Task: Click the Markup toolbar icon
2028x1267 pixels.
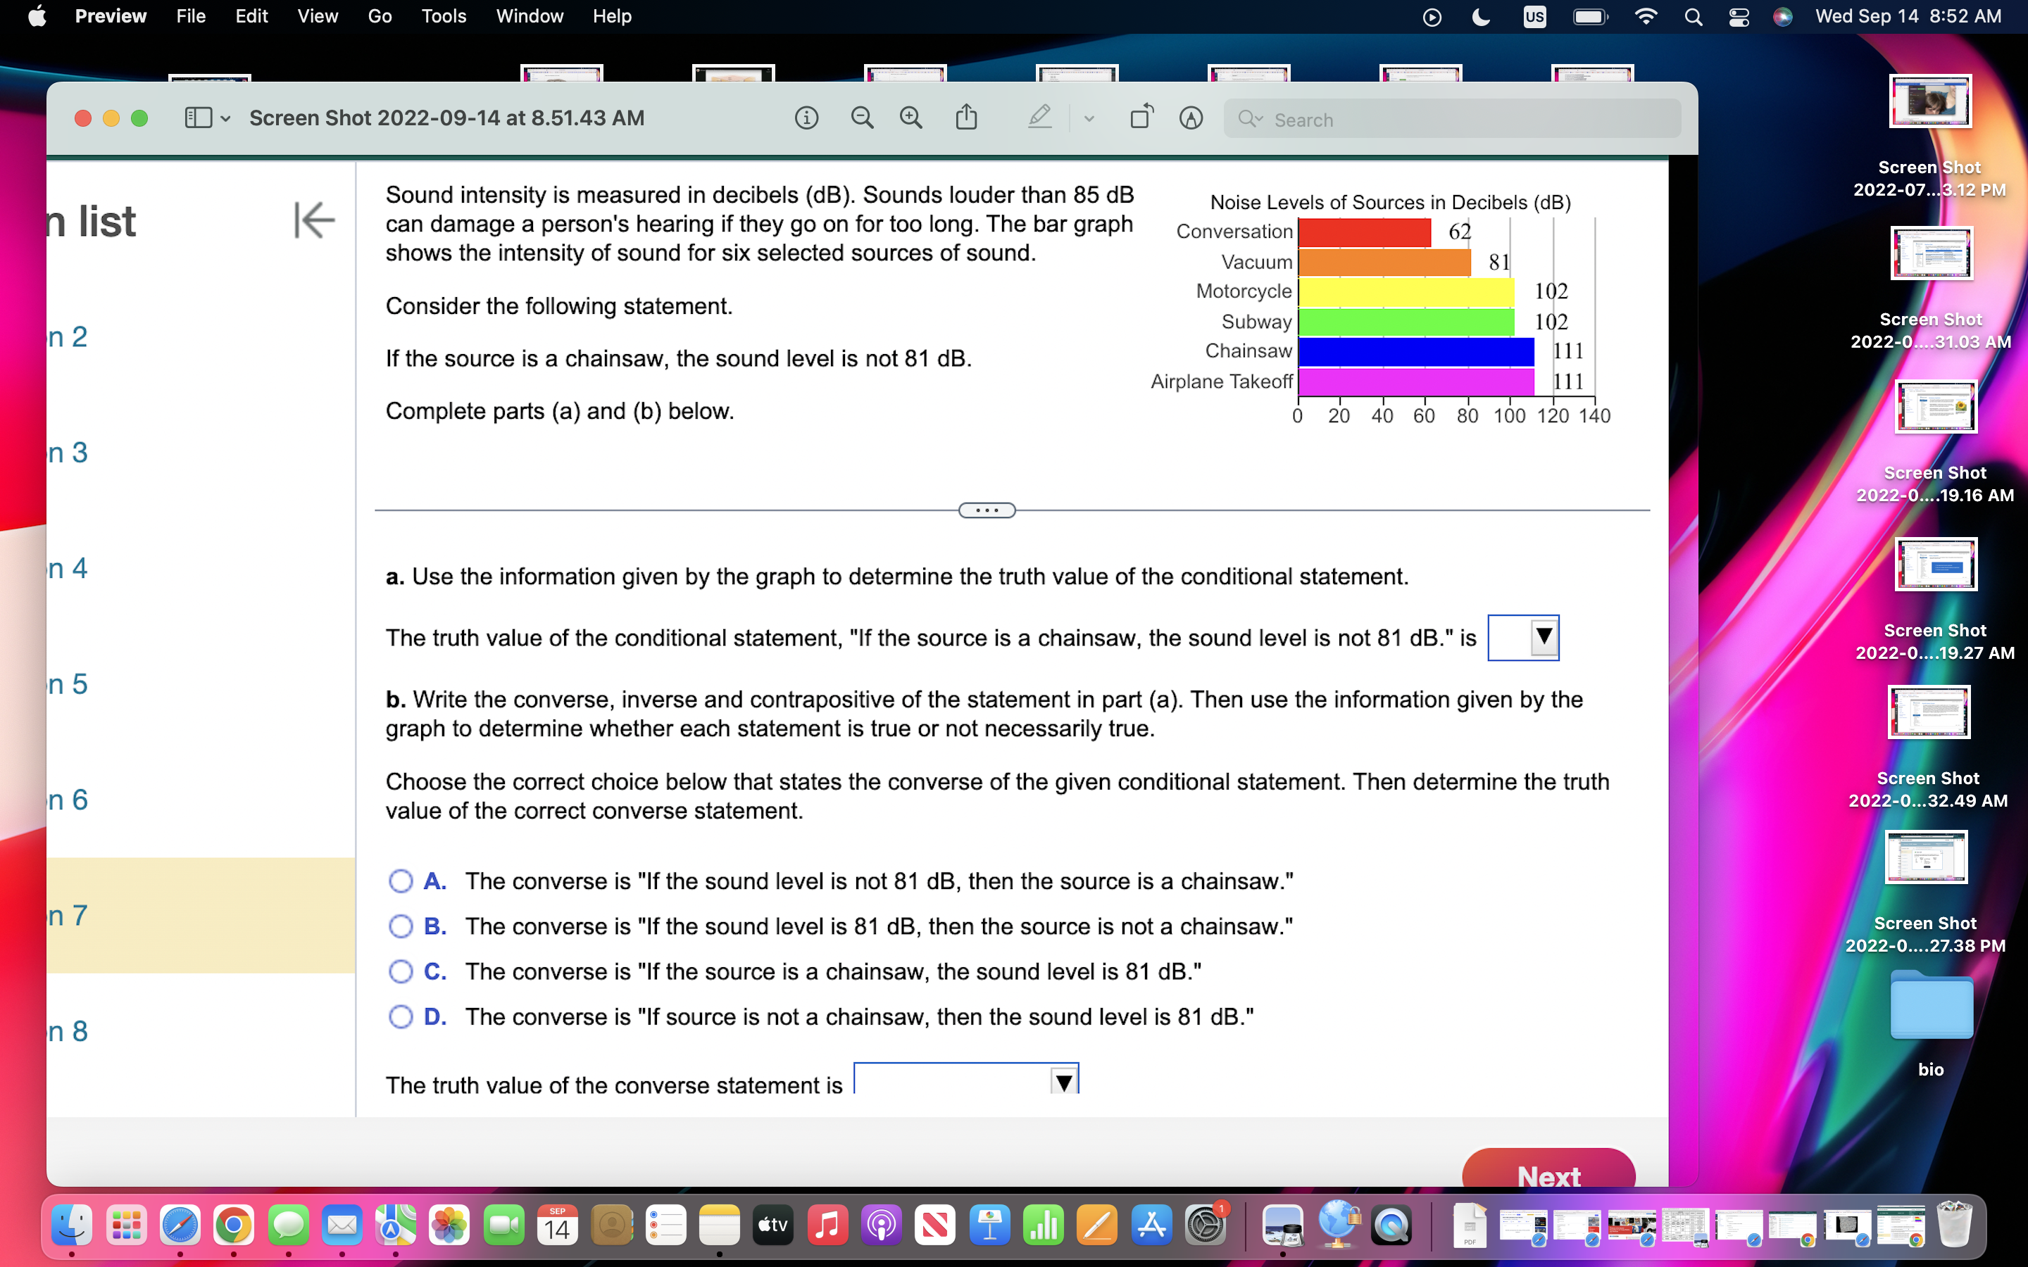Action: [1191, 118]
